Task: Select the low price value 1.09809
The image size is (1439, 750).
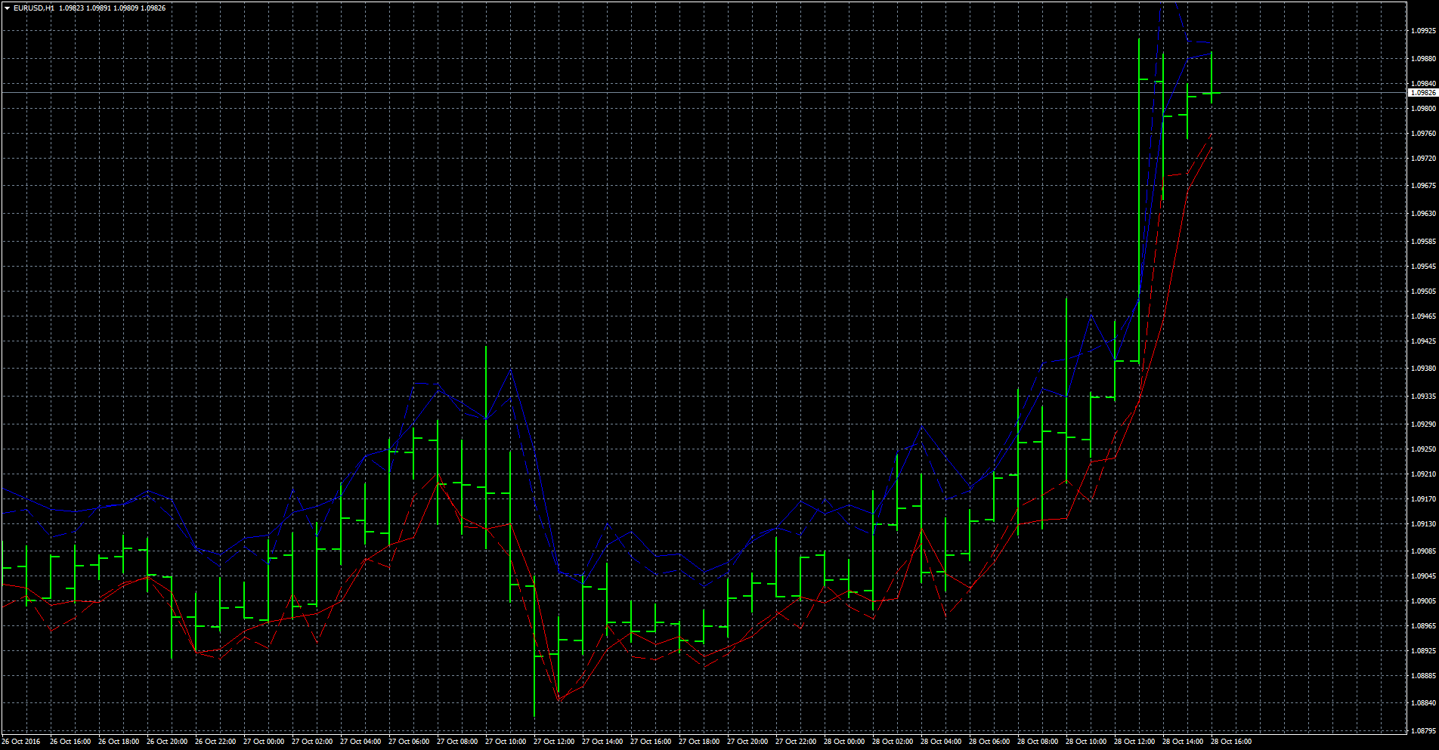Action: (x=125, y=8)
